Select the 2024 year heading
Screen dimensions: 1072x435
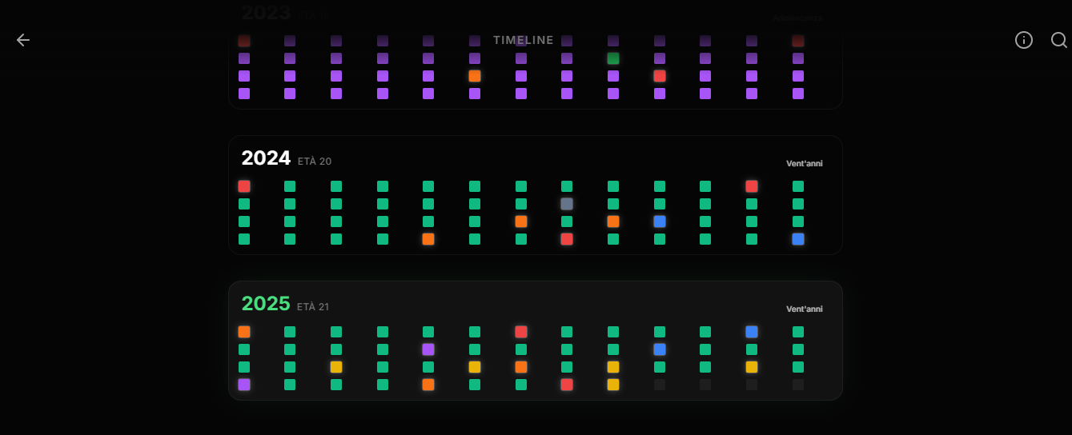(x=266, y=158)
